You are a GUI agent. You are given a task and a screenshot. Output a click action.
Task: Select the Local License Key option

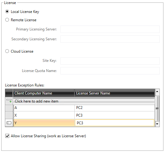point(7,11)
